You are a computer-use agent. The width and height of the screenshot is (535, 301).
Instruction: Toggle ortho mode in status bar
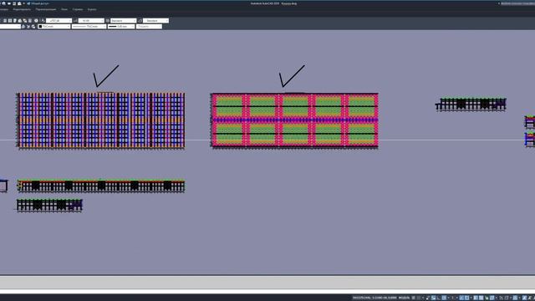coord(438,298)
